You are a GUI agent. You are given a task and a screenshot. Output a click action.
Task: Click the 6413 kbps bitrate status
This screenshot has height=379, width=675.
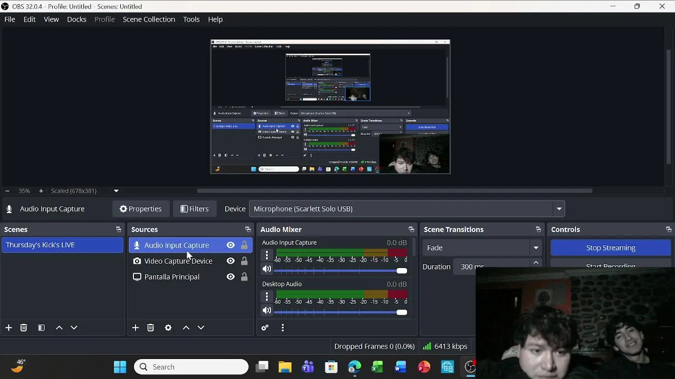point(445,346)
